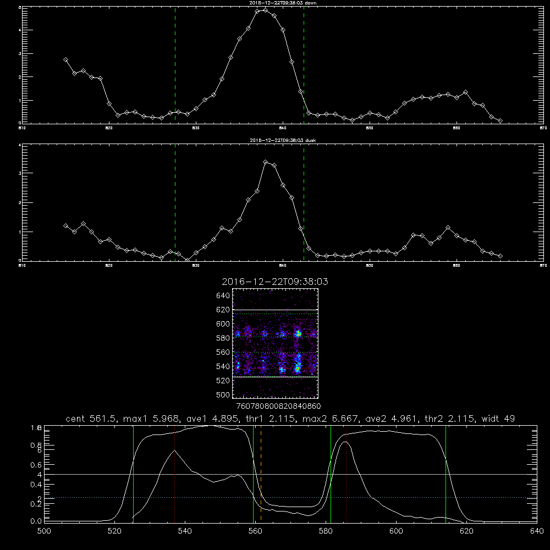Click bottom plot x-axis label 640
The image size is (550, 550).
coord(537,531)
